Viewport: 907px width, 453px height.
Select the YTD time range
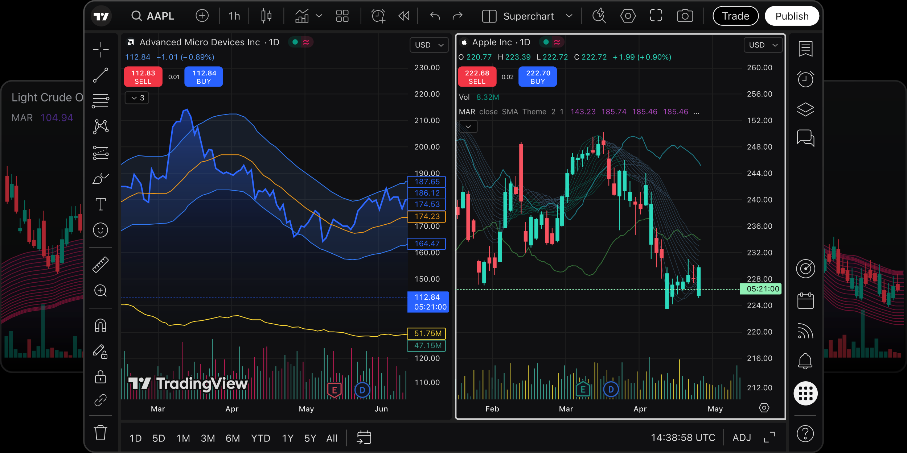(x=260, y=438)
